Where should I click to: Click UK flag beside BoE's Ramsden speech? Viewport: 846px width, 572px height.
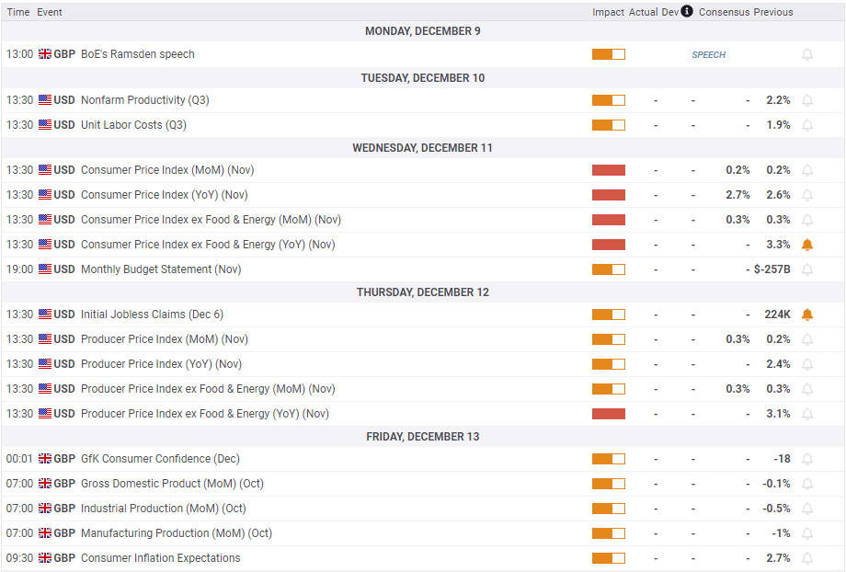(x=44, y=54)
